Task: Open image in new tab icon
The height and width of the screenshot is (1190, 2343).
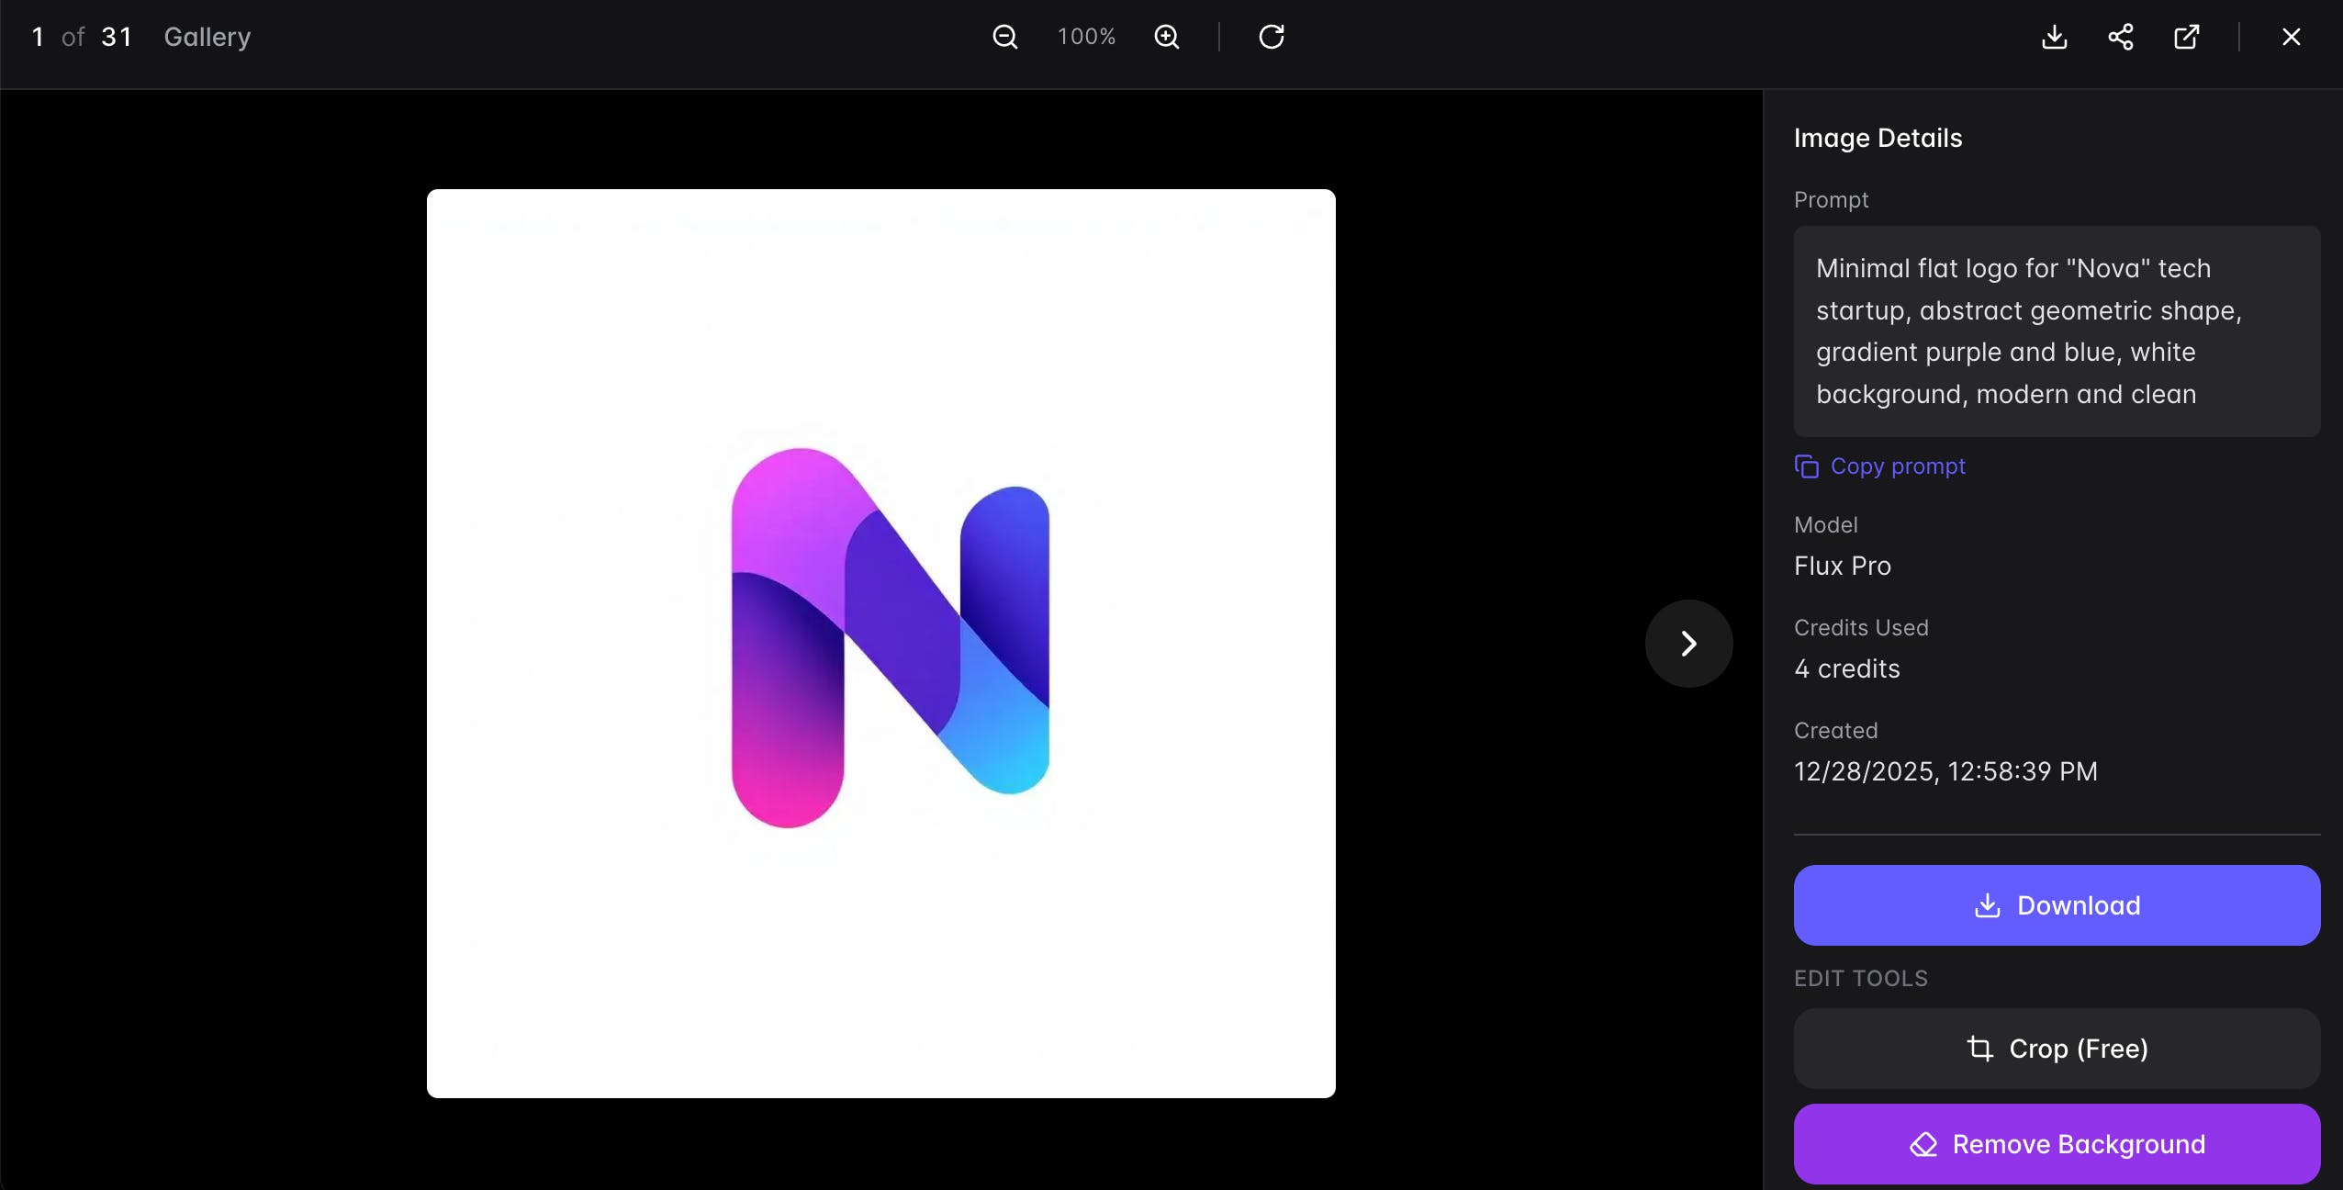Action: [2187, 37]
